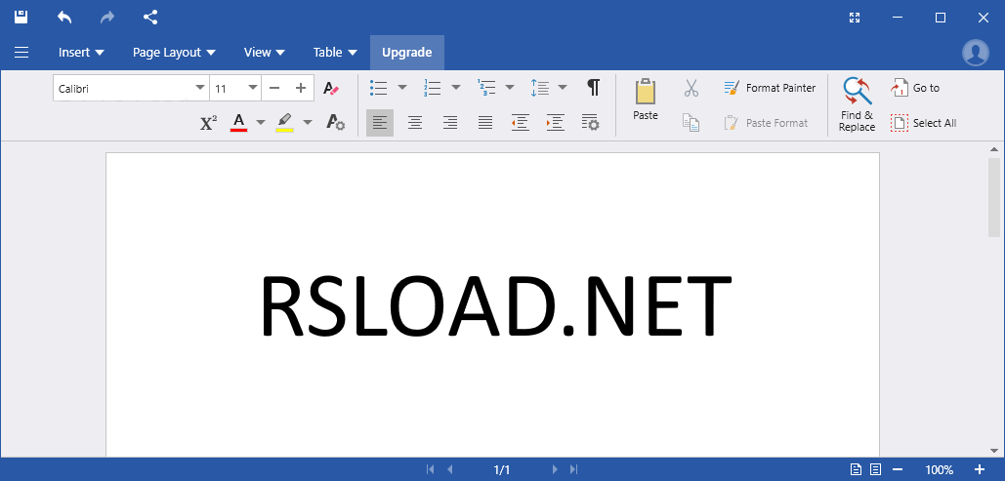Screen dimensions: 1005x481
Task: Click the Share icon
Action: pyautogui.click(x=149, y=17)
